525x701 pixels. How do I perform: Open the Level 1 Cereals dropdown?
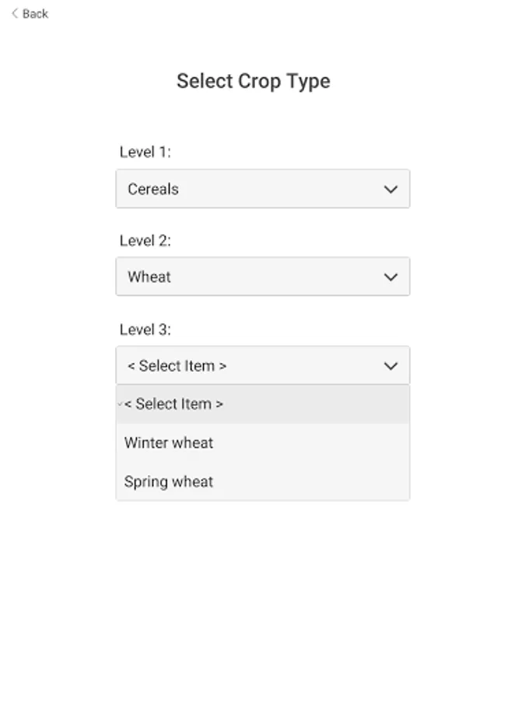[x=262, y=188]
